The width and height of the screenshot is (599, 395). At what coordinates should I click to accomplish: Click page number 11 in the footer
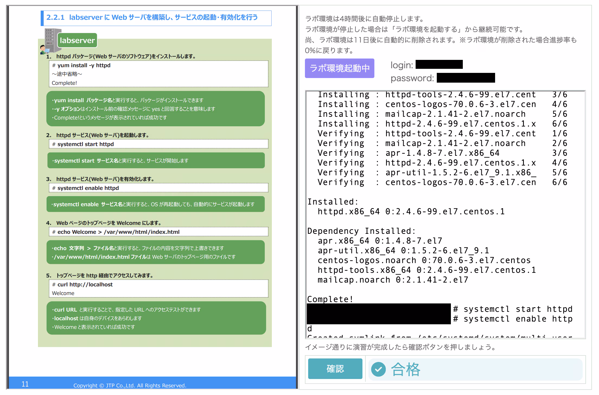pyautogui.click(x=25, y=384)
